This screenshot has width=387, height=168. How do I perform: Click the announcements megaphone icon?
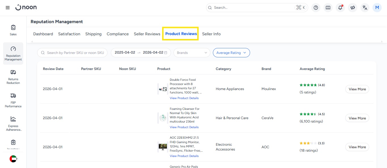[352, 8]
